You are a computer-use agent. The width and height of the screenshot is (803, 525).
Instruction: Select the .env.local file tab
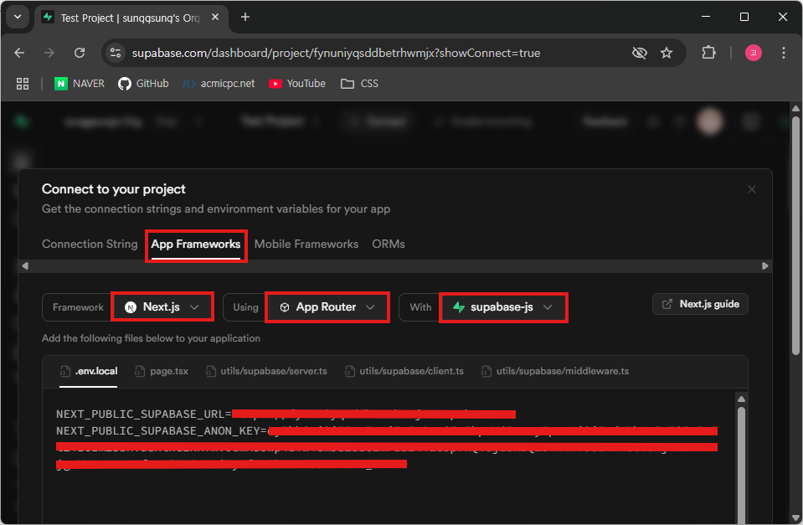coord(89,371)
